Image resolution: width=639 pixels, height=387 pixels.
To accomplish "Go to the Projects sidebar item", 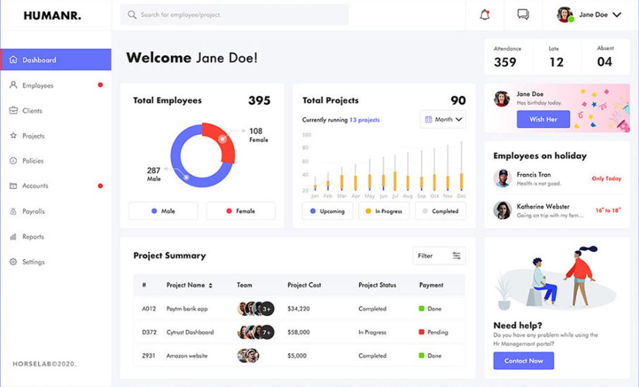I will (33, 136).
